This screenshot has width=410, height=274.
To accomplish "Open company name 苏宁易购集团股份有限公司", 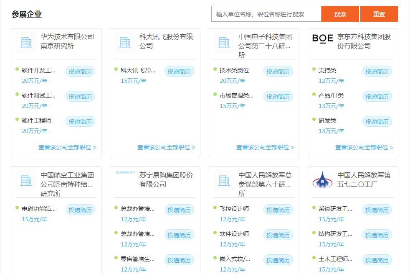I will tap(166, 180).
